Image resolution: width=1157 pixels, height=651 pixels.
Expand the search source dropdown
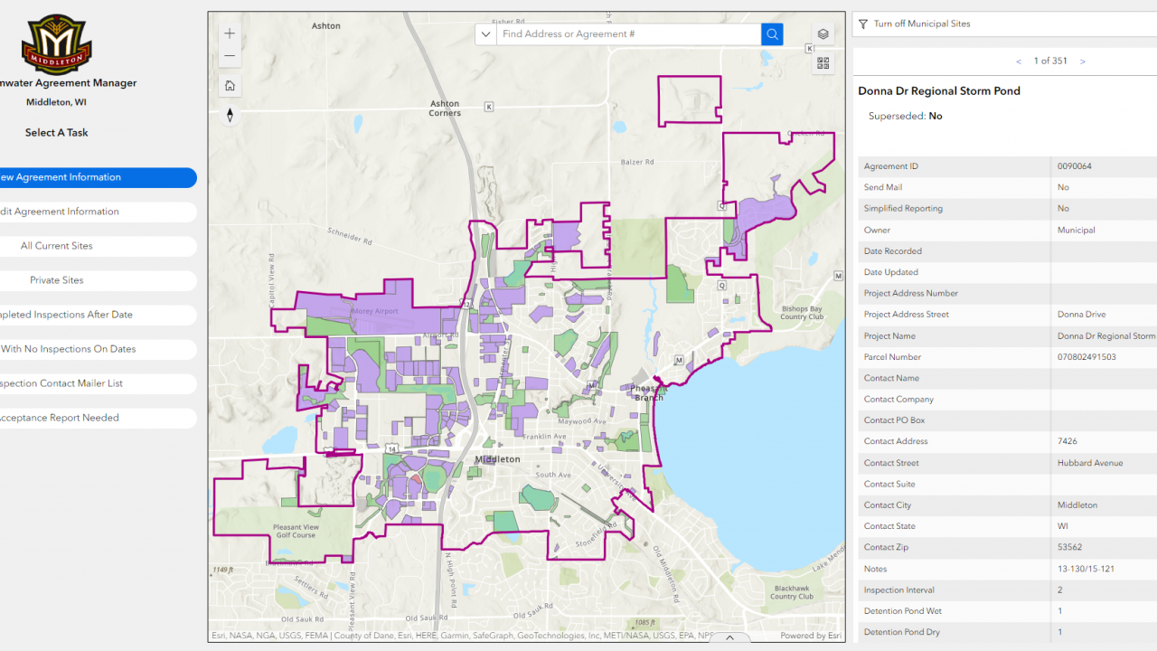(485, 34)
